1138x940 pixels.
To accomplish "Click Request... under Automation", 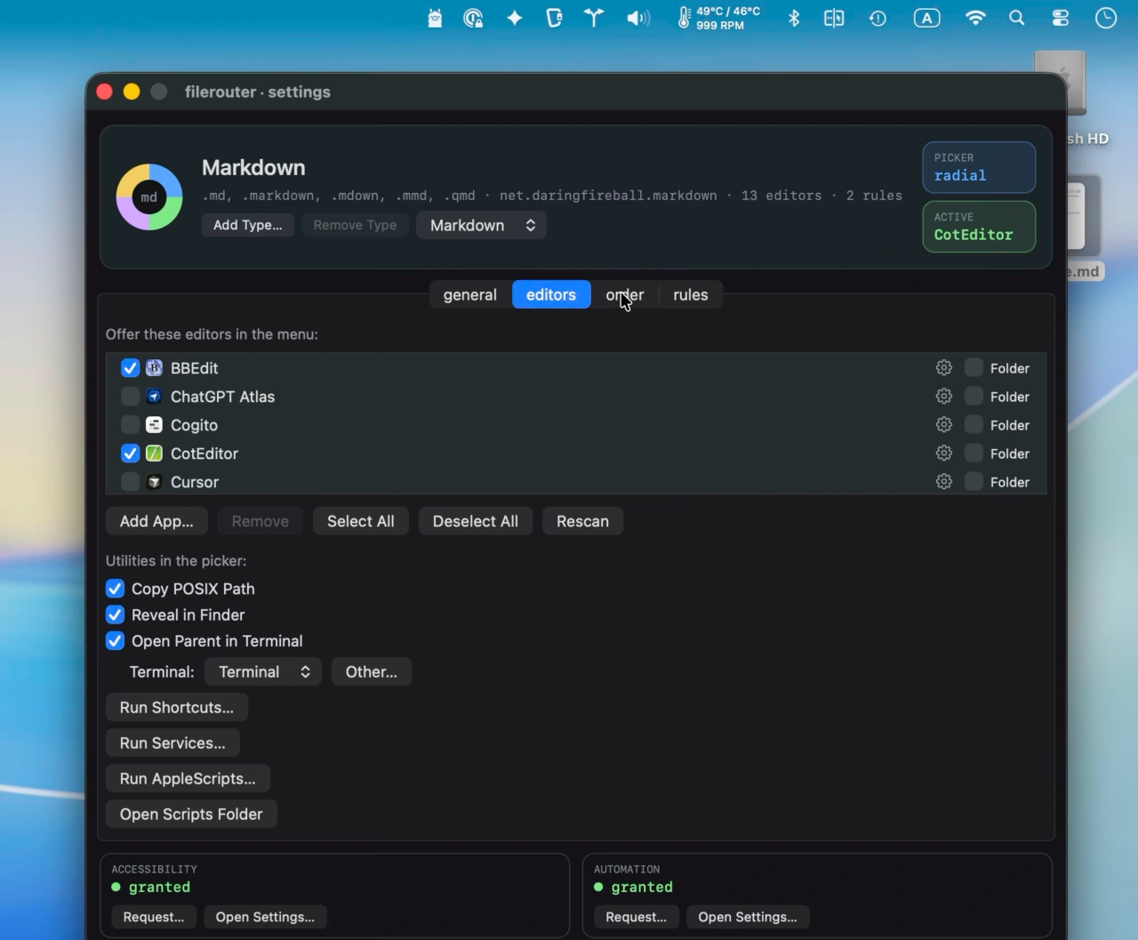I will pyautogui.click(x=637, y=917).
